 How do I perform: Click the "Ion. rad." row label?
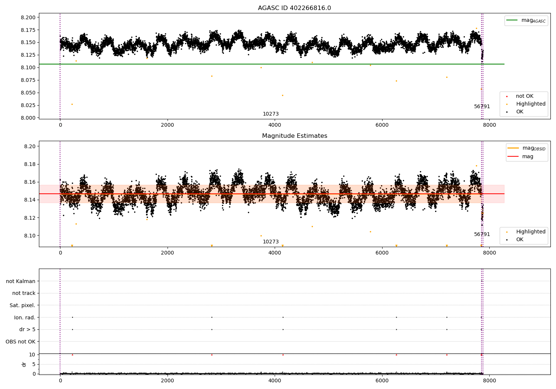pos(25,318)
